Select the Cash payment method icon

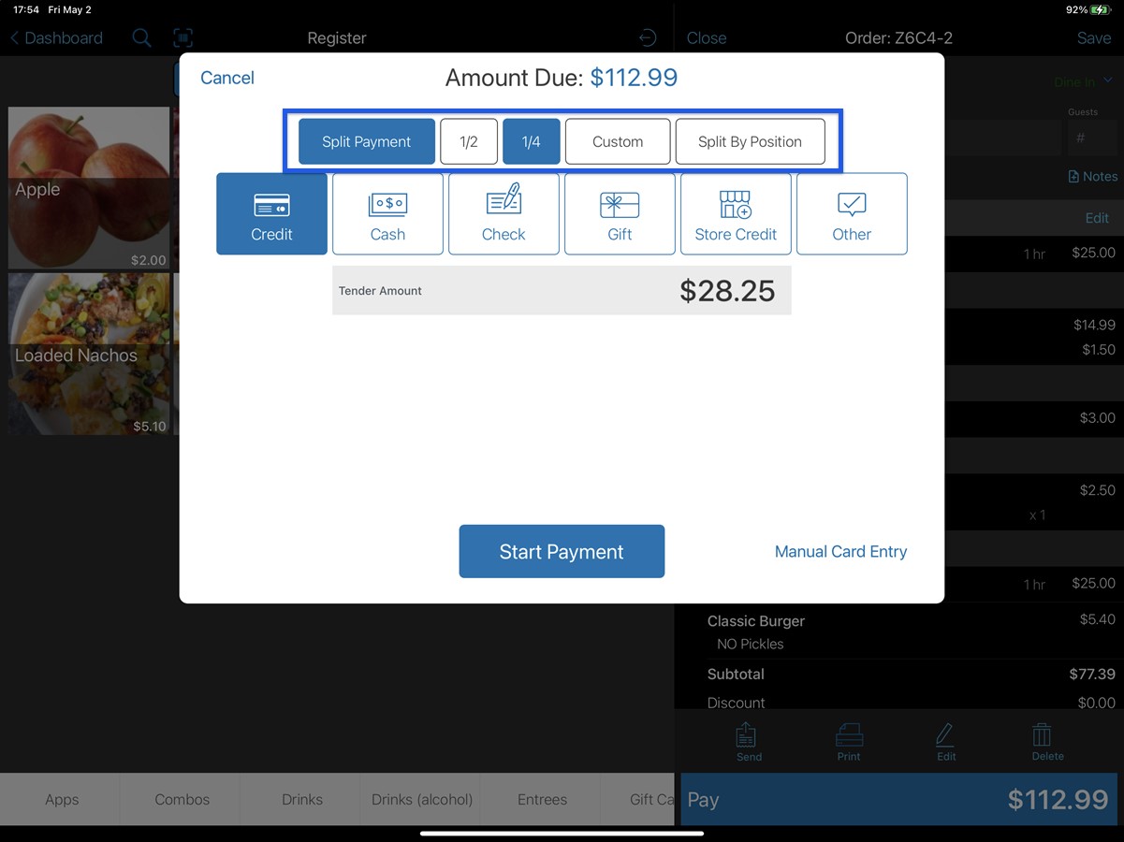tap(387, 213)
